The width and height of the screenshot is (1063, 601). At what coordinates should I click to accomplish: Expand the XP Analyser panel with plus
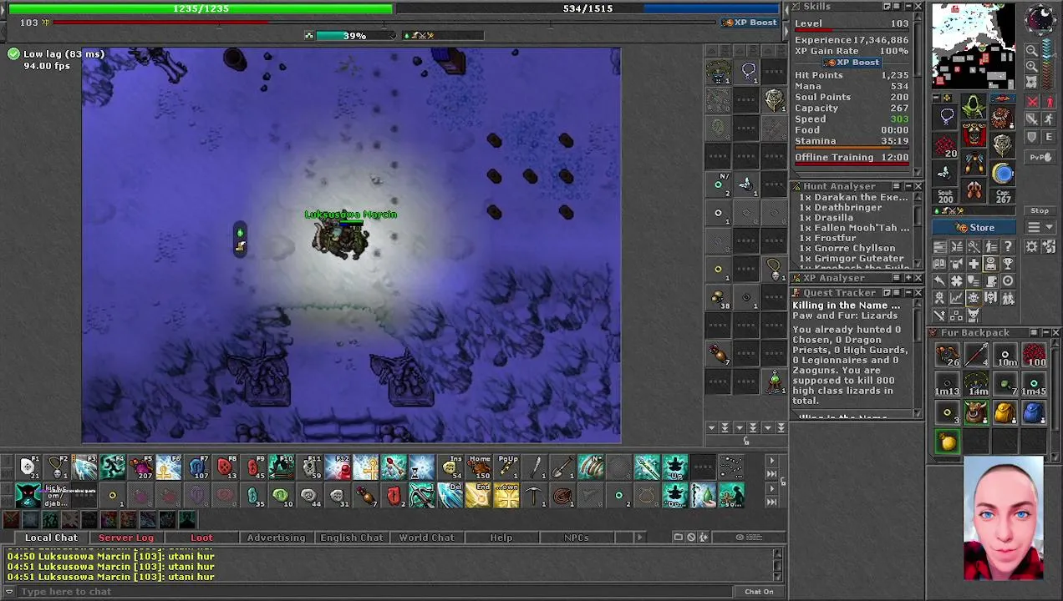coord(908,278)
